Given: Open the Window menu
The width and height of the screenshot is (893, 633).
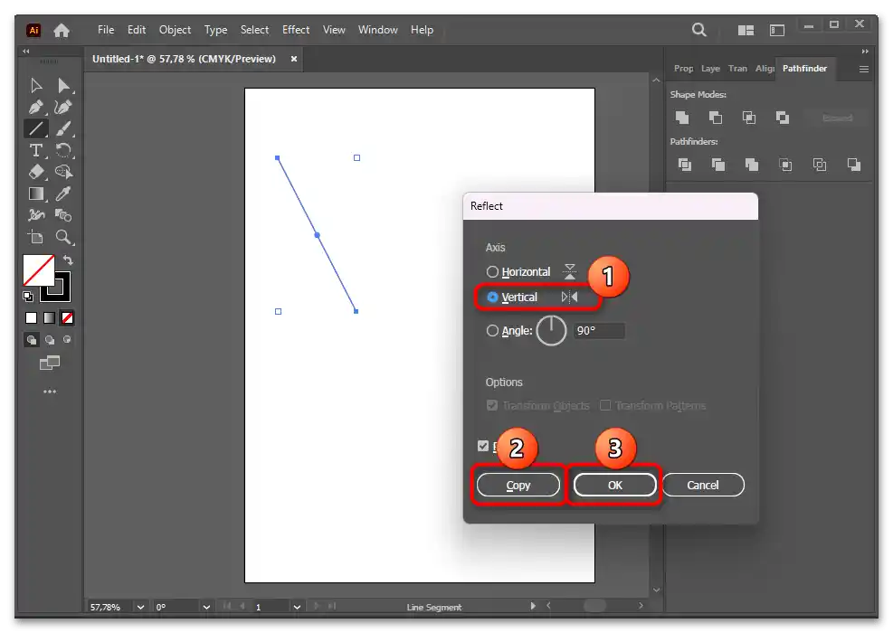Looking at the screenshot, I should coord(377,30).
